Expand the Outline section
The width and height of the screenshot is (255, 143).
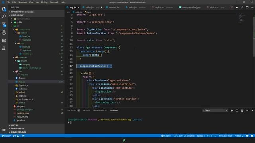tap(36, 125)
